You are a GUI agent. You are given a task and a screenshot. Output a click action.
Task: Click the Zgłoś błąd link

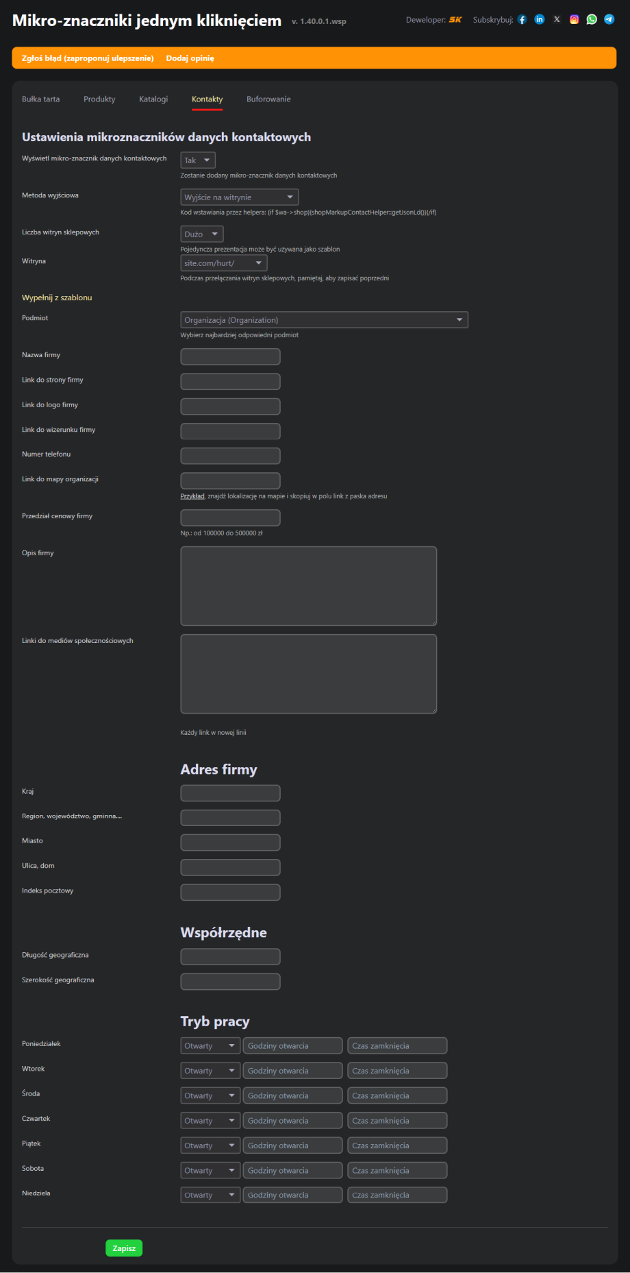[x=88, y=58]
